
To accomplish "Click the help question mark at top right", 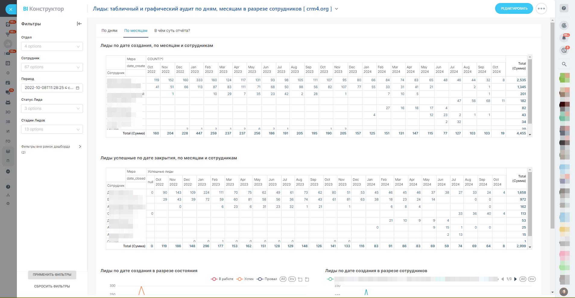I will point(564,8).
